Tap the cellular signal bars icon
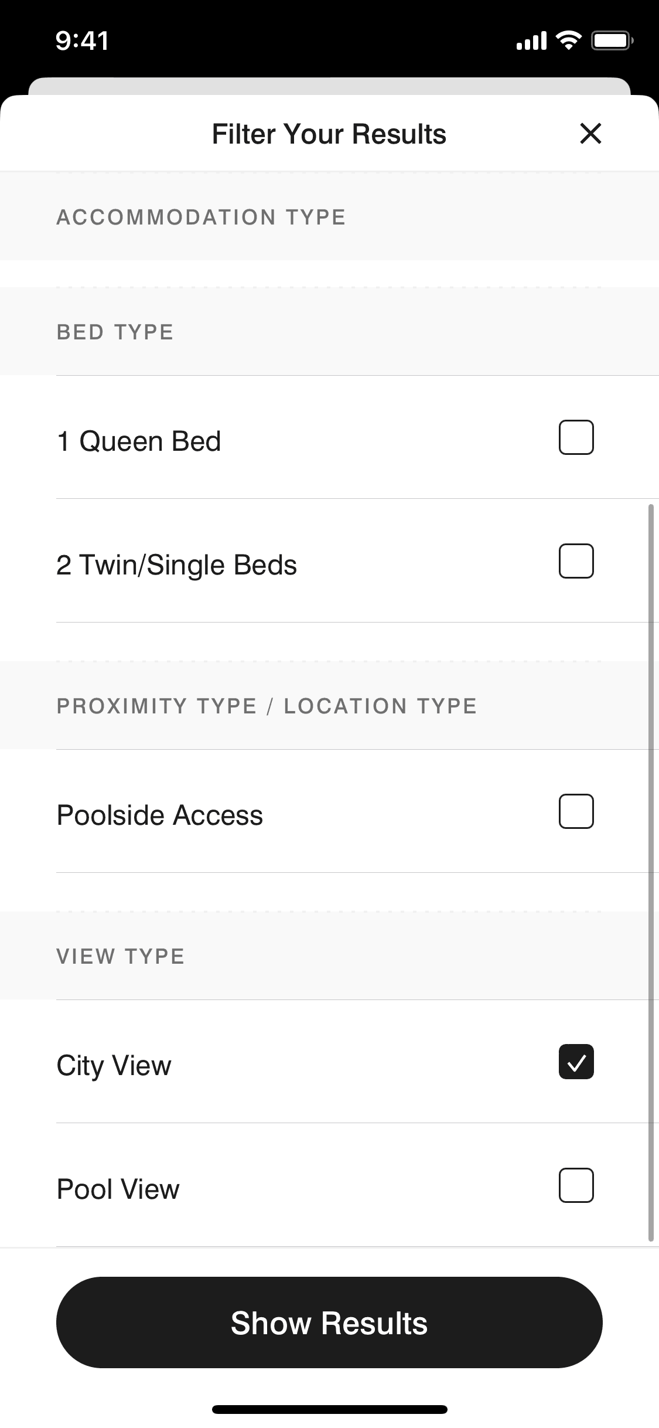The image size is (659, 1428). (x=531, y=41)
